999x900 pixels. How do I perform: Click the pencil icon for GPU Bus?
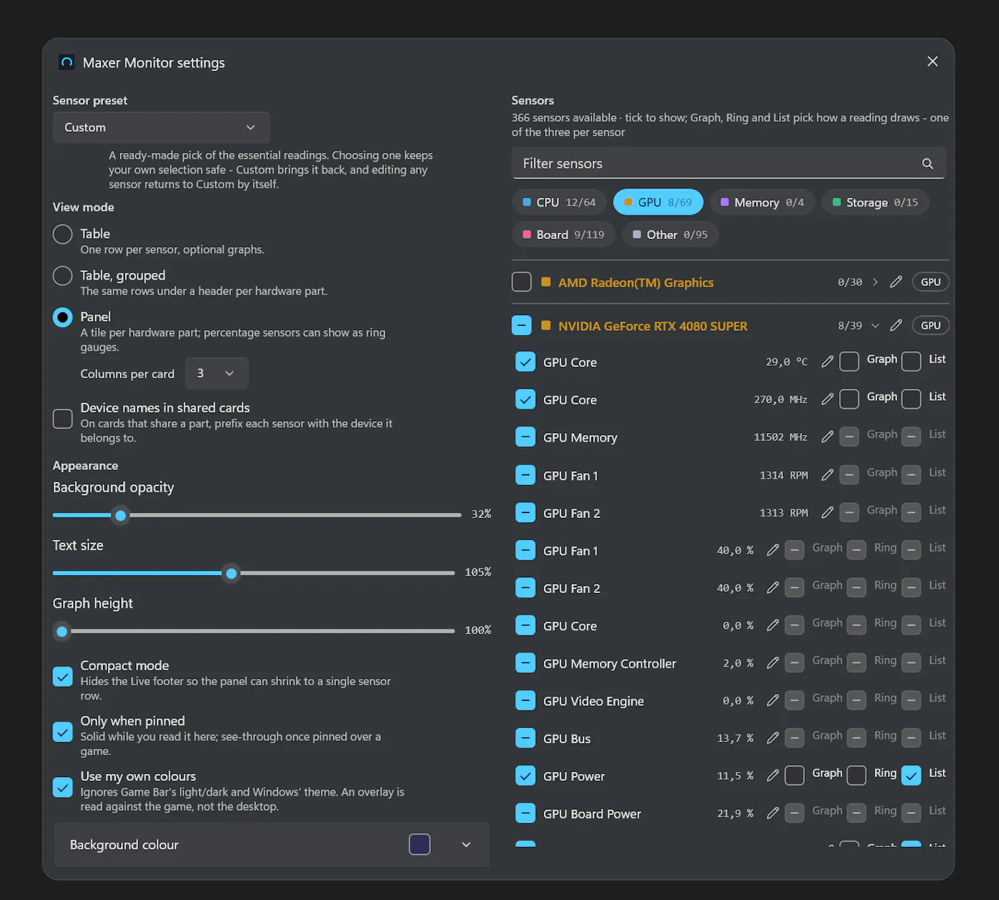click(x=772, y=738)
